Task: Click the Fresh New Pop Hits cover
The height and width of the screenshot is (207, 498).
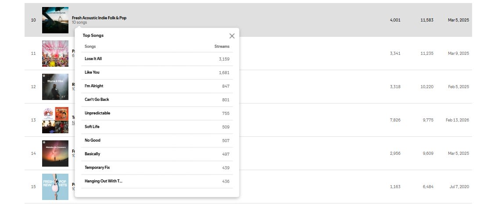Action: click(55, 187)
